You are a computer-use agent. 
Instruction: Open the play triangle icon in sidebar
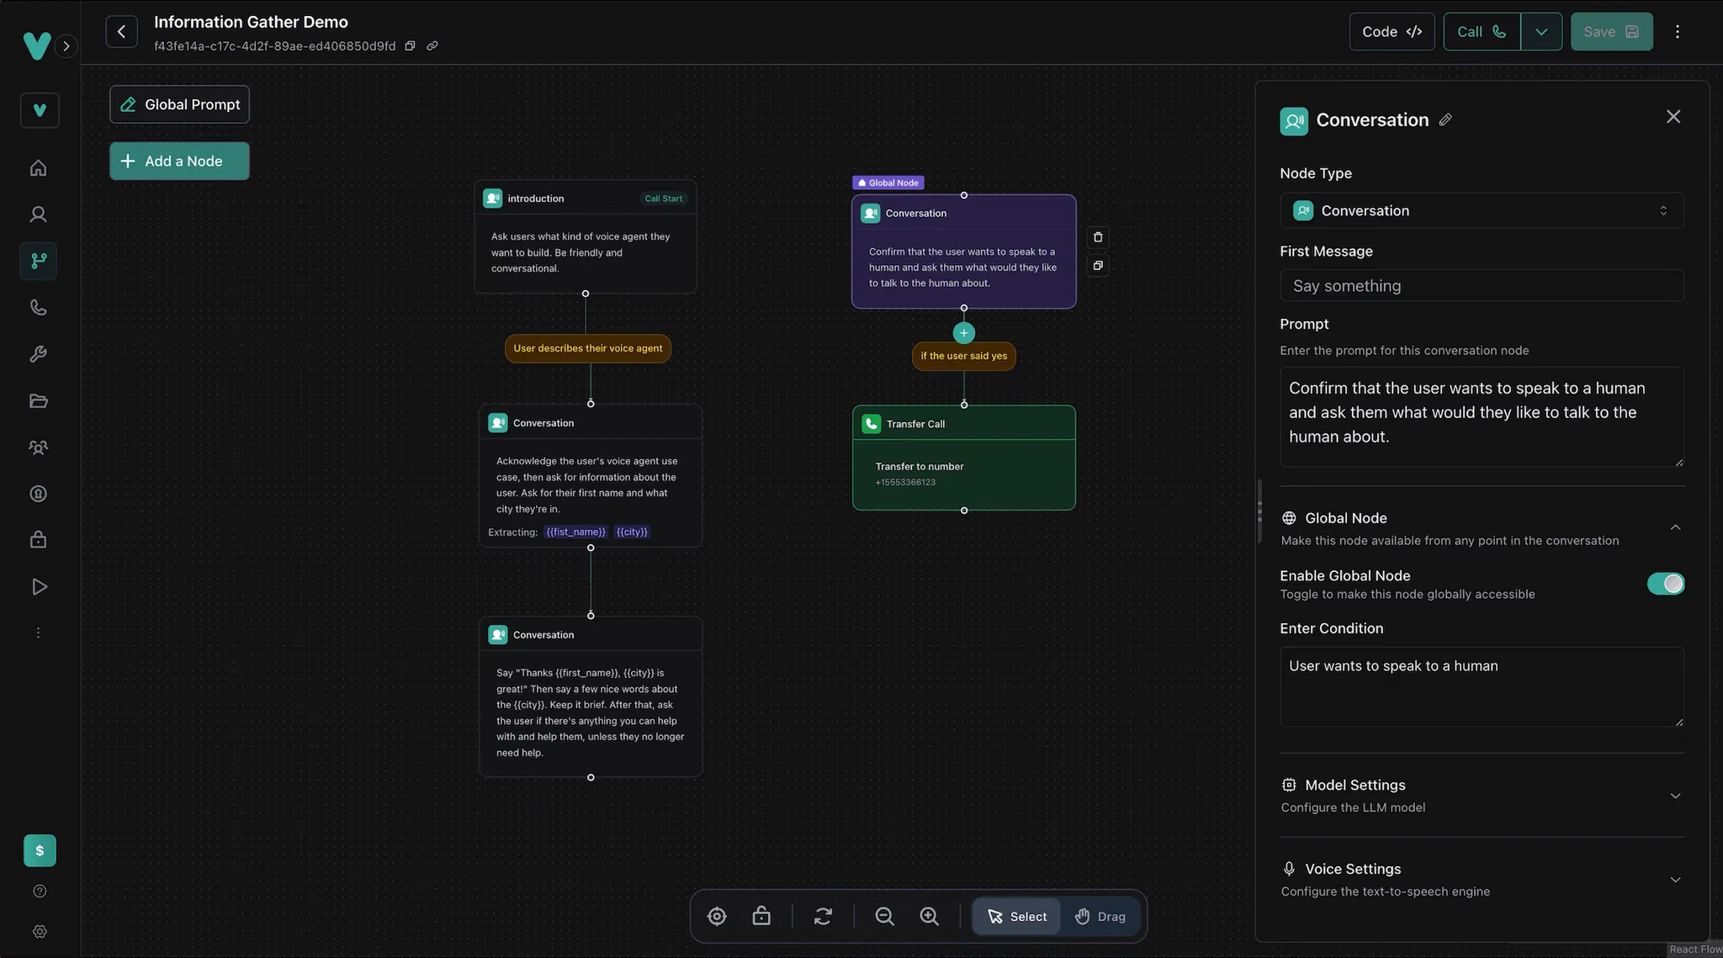[x=39, y=586]
